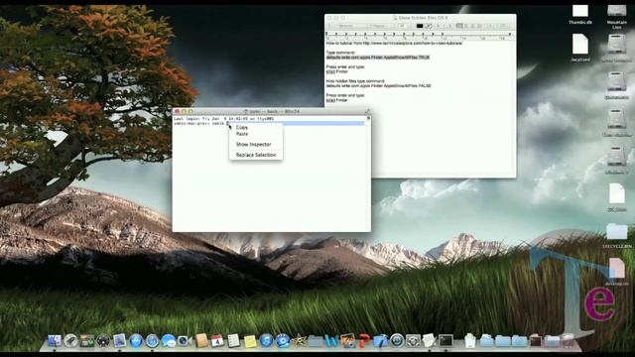Select Show Inspector in context menu
635x357 pixels.
click(254, 144)
